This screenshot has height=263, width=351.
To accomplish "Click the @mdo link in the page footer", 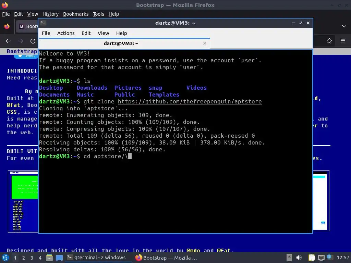I will (193, 250).
